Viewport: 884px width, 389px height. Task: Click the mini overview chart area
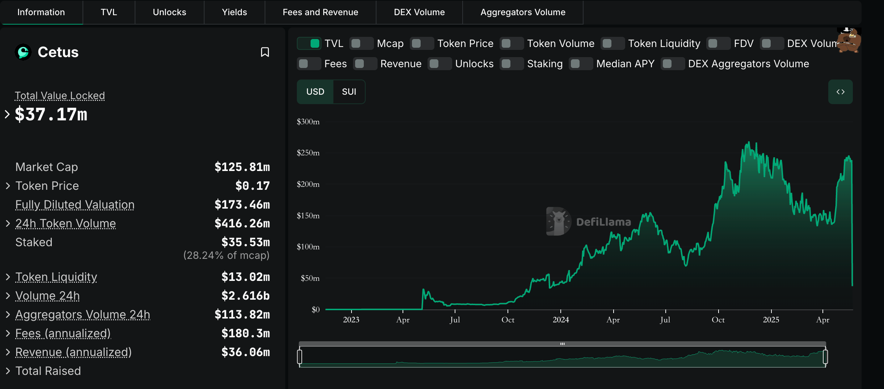point(562,357)
